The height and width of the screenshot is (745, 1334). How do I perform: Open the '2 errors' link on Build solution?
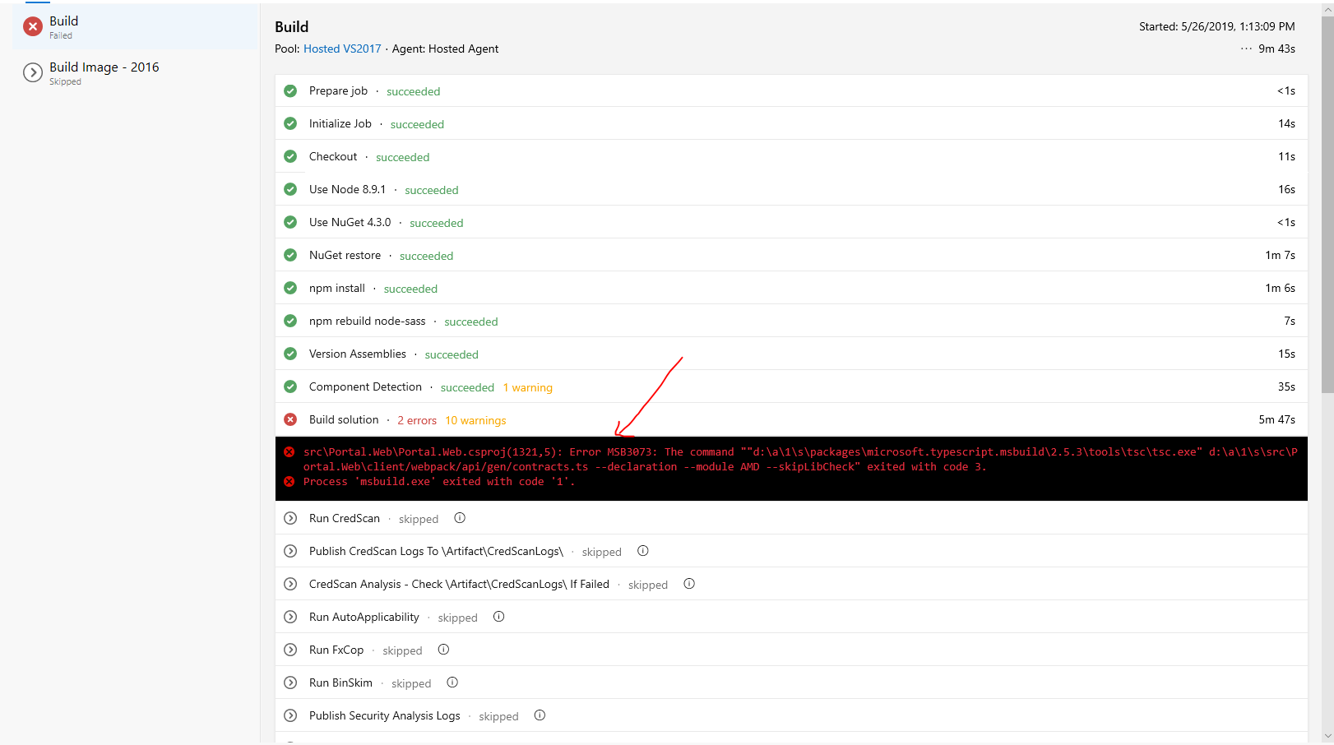pos(417,420)
